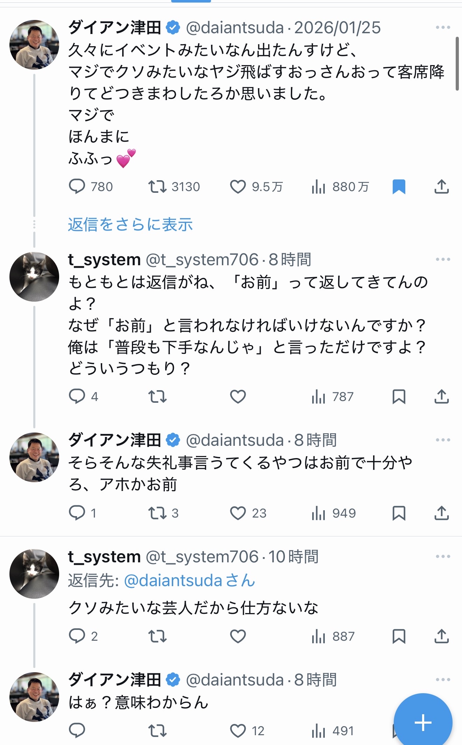Retweet ダイアン津田's reply with 3 reposts
This screenshot has height=745, width=462.
(157, 513)
